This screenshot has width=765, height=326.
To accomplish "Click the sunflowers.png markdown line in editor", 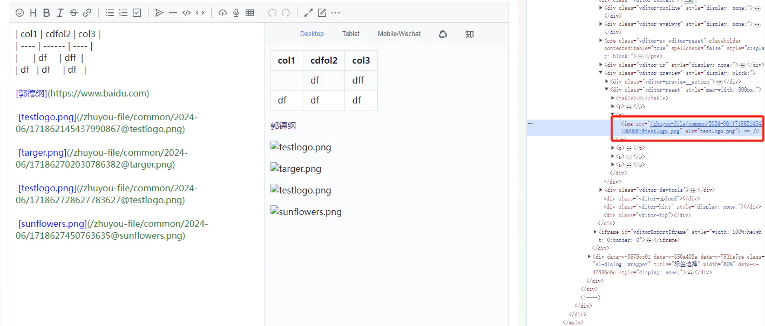I will (112, 230).
